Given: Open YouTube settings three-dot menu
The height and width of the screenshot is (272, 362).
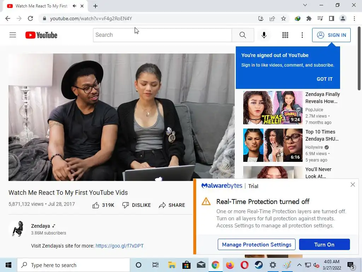Looking at the screenshot, I should coord(302,35).
